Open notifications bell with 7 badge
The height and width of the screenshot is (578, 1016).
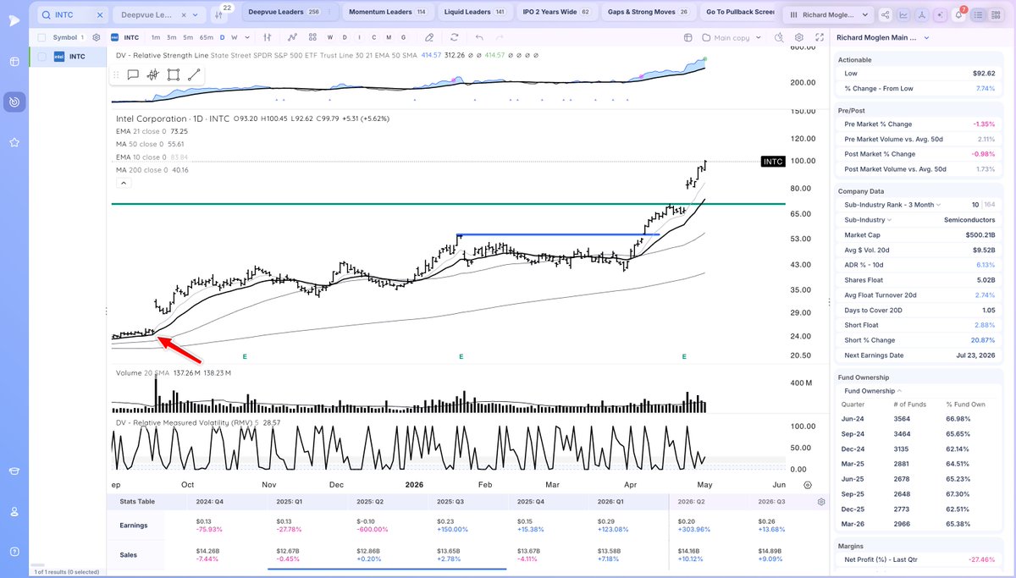tap(958, 15)
